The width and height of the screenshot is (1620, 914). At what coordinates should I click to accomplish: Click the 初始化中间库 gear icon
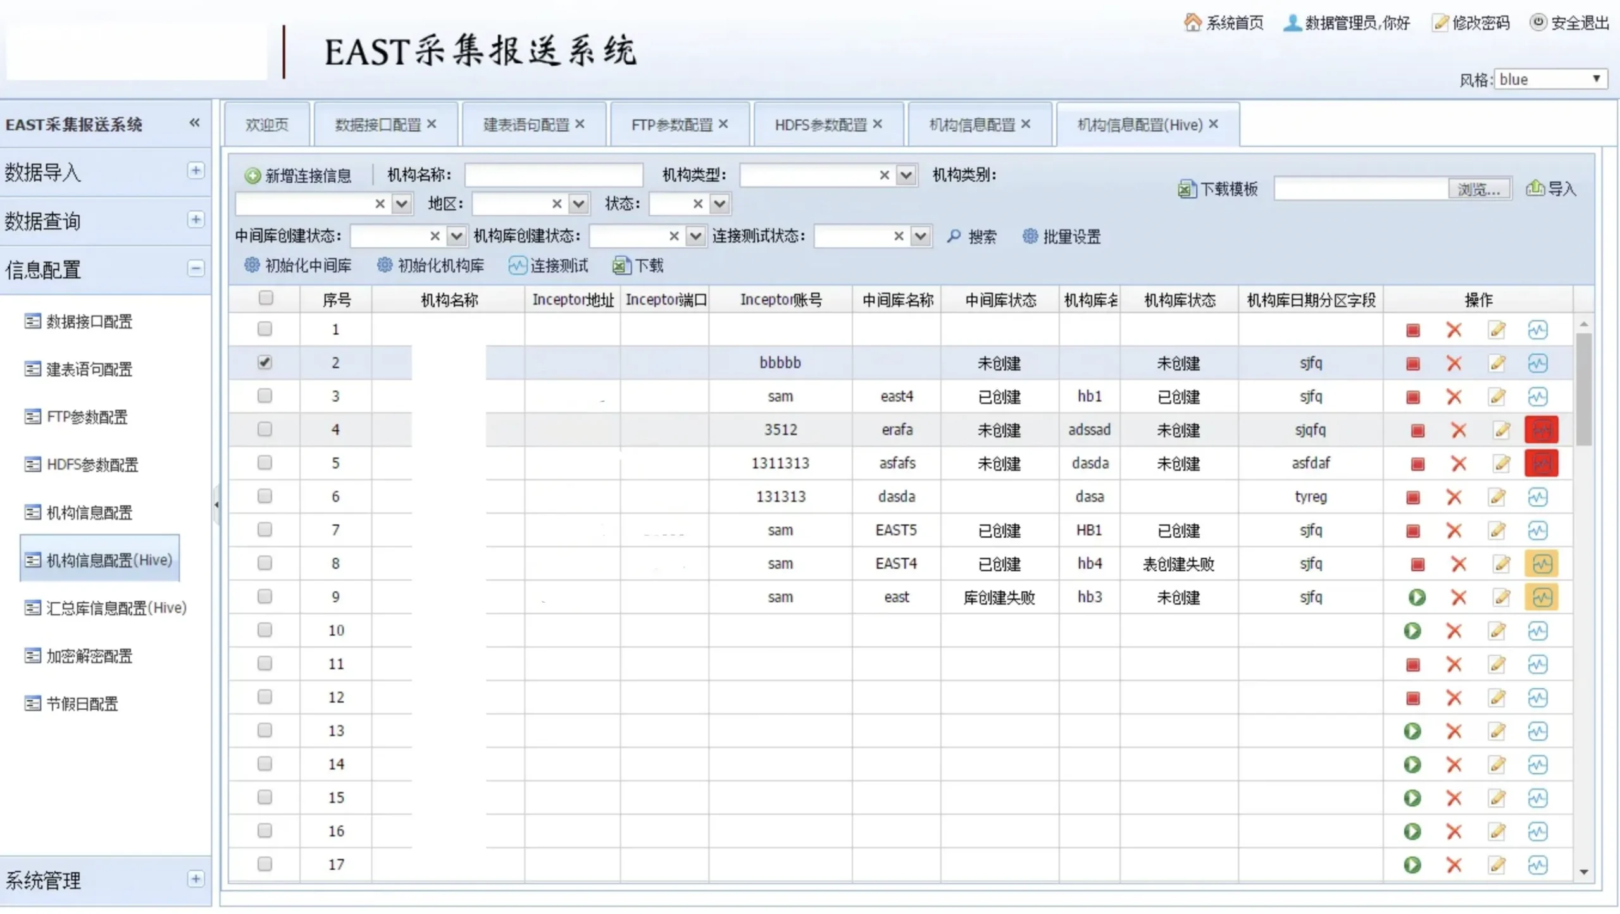(x=252, y=265)
